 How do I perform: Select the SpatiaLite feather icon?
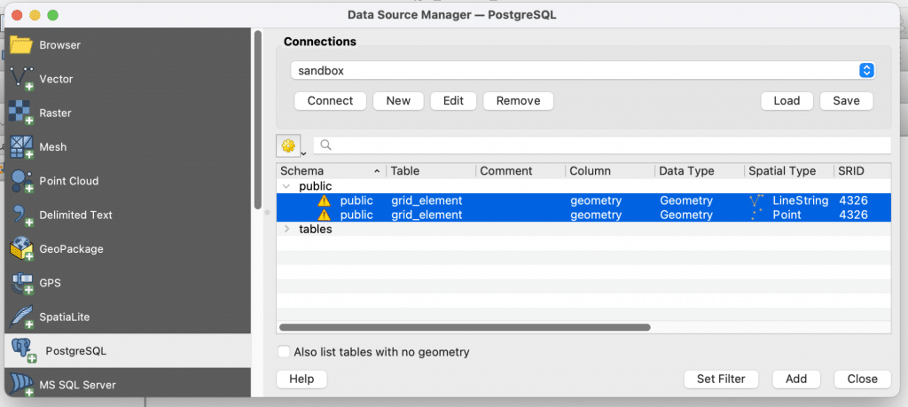click(21, 317)
